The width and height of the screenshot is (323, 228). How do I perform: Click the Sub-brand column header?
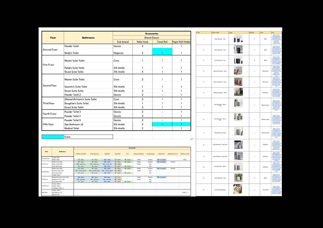(x=123, y=42)
